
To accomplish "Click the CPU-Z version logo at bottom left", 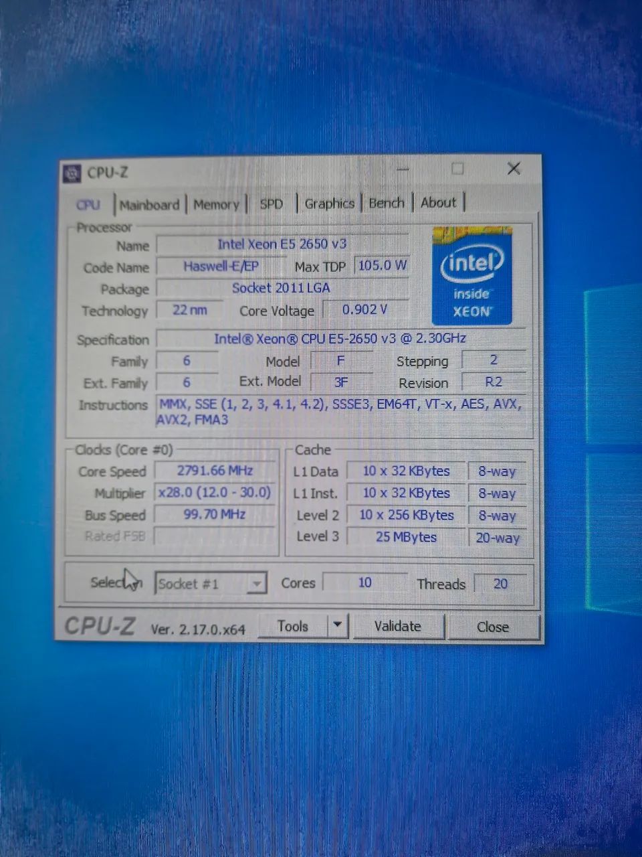I will point(99,627).
